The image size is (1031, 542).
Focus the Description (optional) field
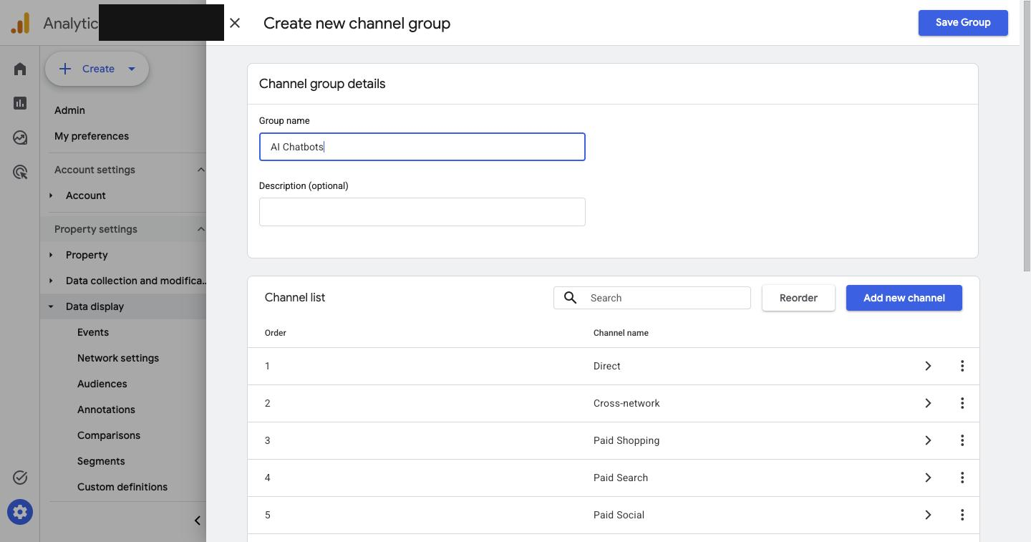[x=422, y=212]
